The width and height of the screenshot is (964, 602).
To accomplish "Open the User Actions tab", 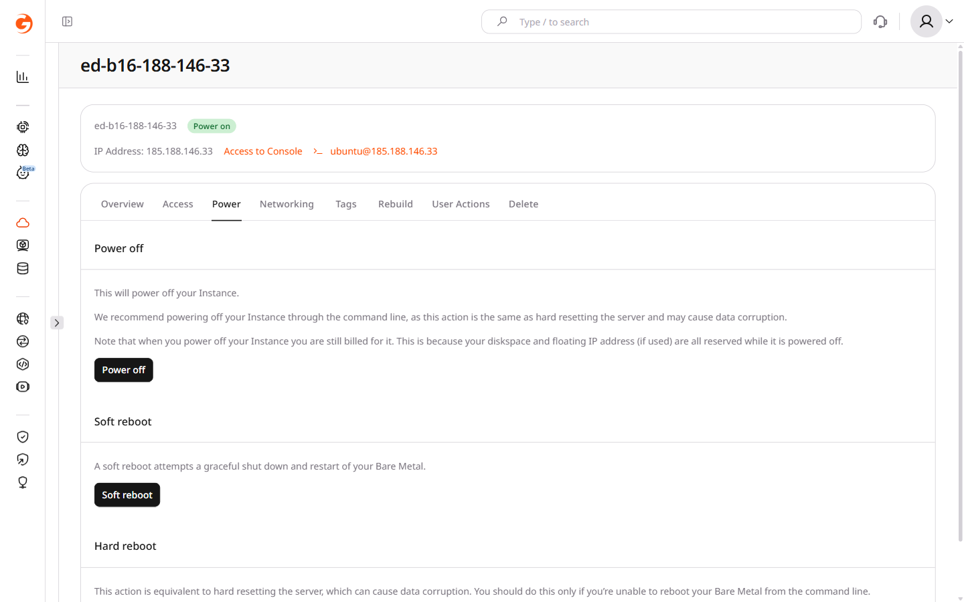I will click(461, 204).
